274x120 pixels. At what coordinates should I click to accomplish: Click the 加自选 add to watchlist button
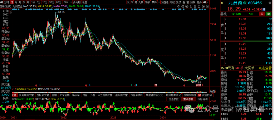pyautogui.click(x=165, y=2)
